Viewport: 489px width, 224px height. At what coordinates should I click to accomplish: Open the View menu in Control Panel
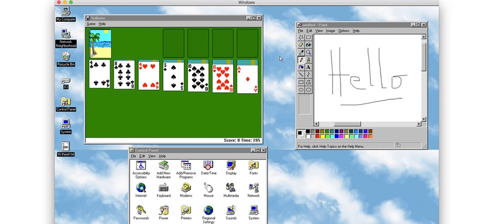pyautogui.click(x=152, y=156)
